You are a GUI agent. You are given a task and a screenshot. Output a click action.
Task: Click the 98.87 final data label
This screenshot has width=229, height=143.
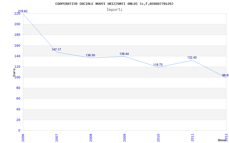[x=225, y=75]
